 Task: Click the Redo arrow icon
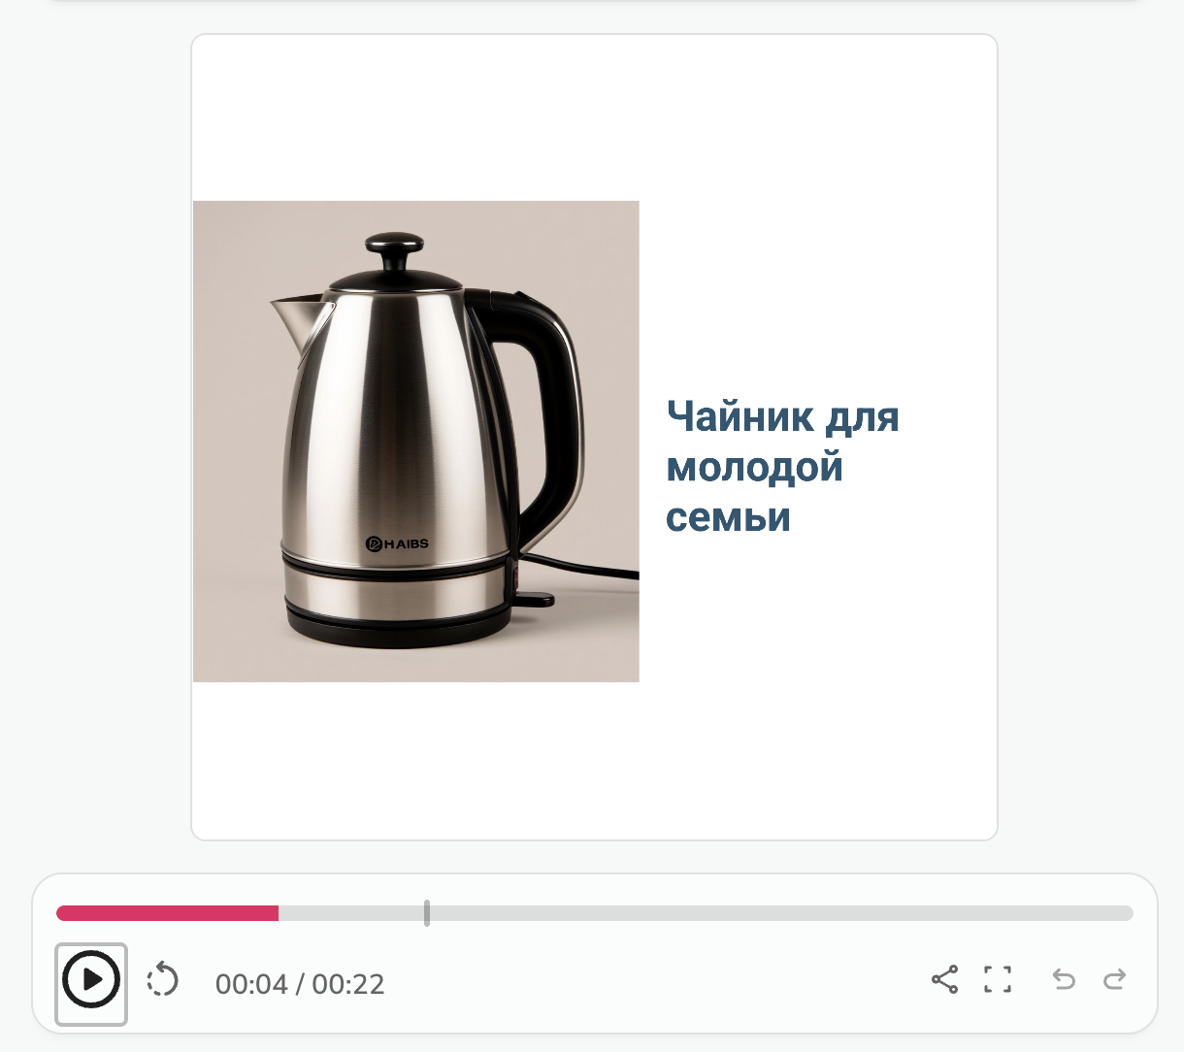(1114, 980)
